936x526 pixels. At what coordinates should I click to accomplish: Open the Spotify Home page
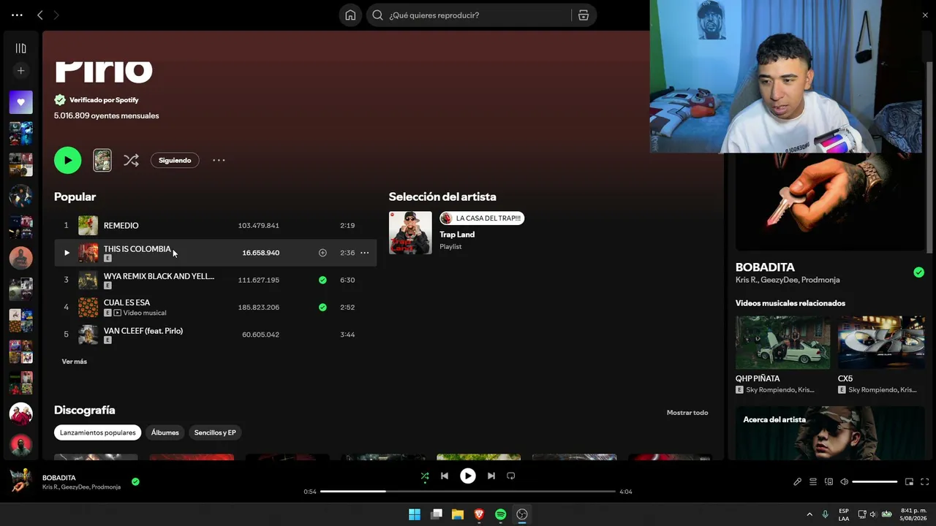click(x=350, y=15)
